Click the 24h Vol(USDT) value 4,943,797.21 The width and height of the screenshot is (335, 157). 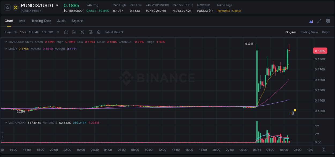(182, 11)
